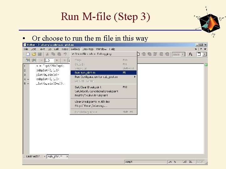
Task: Click the Step debug toolbar icon
Action: point(143,54)
